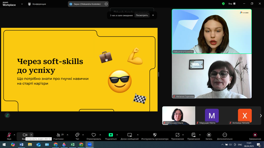Open Отреагировать reactions heart icon
This screenshot has width=264, height=148.
point(94,135)
